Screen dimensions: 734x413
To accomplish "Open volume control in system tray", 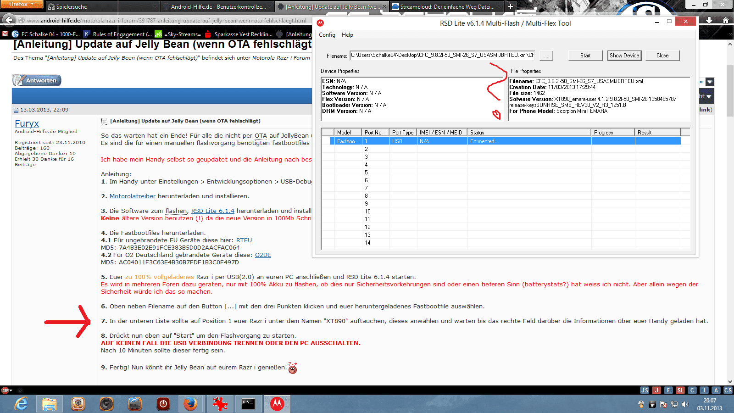I will [685, 404].
